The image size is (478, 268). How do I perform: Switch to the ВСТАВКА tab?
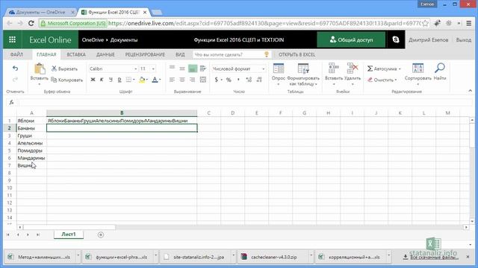pyautogui.click(x=76, y=54)
